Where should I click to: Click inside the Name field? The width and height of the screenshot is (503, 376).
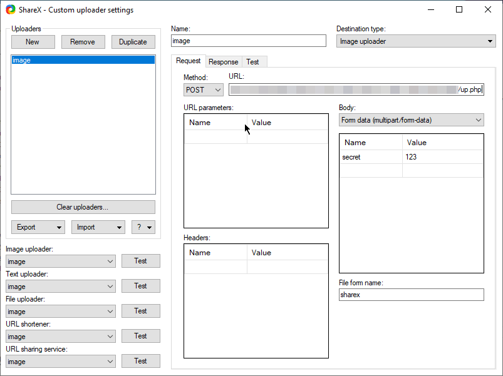click(248, 41)
